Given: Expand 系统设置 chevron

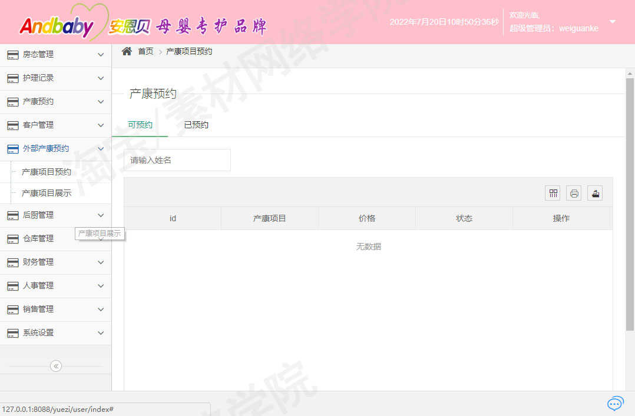Looking at the screenshot, I should 101,332.
